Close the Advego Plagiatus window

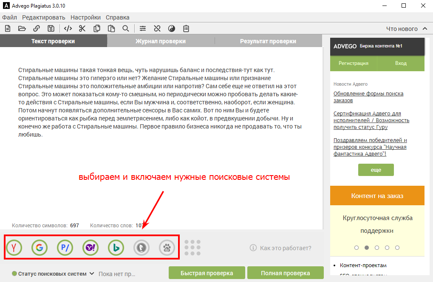coord(423,6)
